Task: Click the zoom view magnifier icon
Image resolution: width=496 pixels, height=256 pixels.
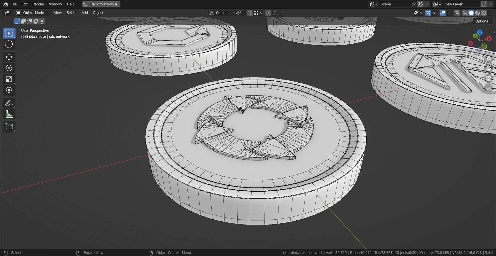Action: point(488,59)
